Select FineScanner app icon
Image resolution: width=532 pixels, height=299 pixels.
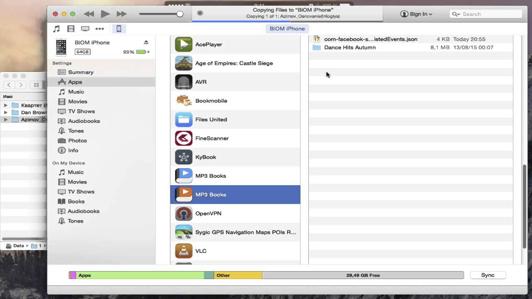[184, 138]
